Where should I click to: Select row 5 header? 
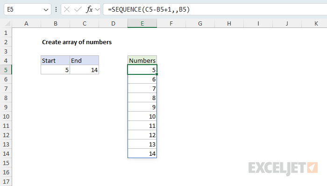pyautogui.click(x=6, y=70)
